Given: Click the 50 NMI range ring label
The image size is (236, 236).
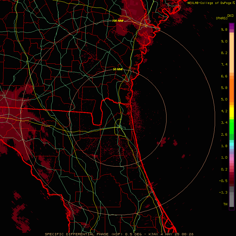Looking at the screenshot, I should pyautogui.click(x=118, y=69).
